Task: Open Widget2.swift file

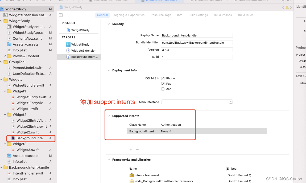Action: pyautogui.click(x=27, y=132)
